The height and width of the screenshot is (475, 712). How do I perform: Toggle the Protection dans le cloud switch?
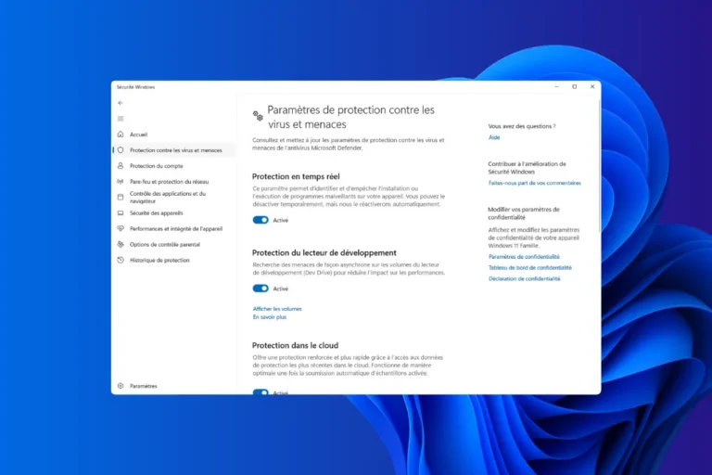[x=261, y=392]
